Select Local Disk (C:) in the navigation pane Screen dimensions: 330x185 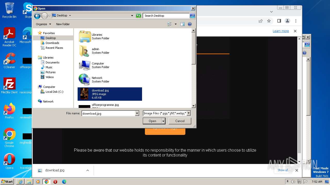pos(54,92)
